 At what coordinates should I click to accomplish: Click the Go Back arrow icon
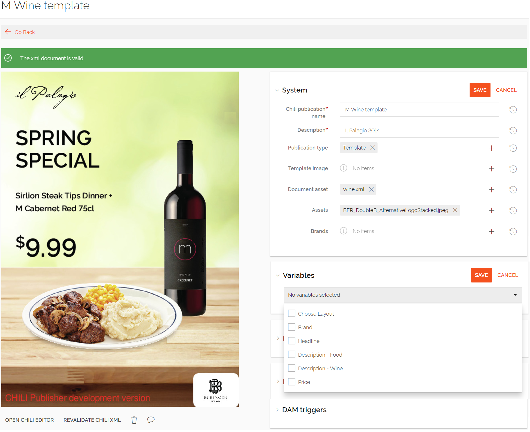click(8, 32)
